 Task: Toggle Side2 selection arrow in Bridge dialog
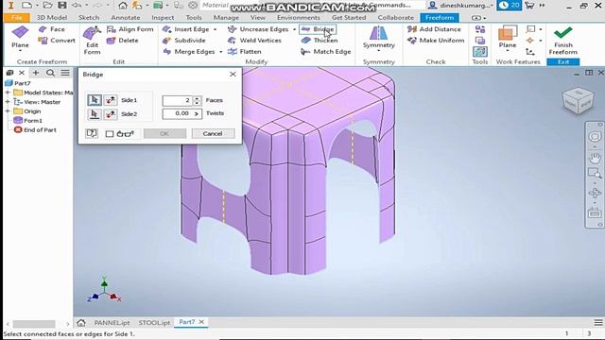point(95,114)
